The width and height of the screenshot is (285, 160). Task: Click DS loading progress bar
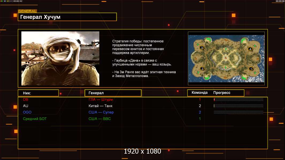[238, 99]
